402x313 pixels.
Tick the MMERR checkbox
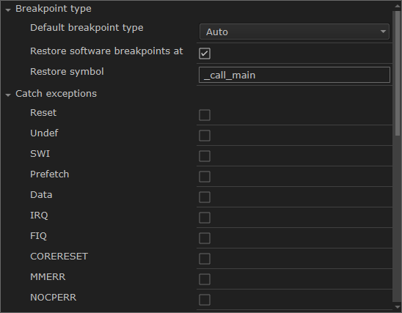coord(205,279)
